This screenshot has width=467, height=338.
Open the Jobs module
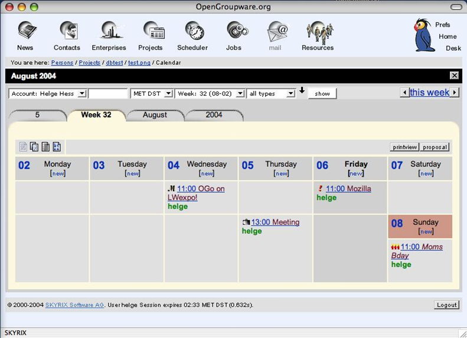[x=234, y=31]
